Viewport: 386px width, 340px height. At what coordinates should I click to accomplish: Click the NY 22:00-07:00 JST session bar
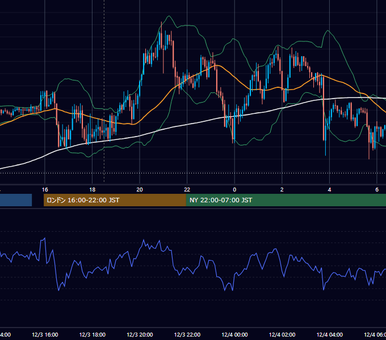point(286,200)
